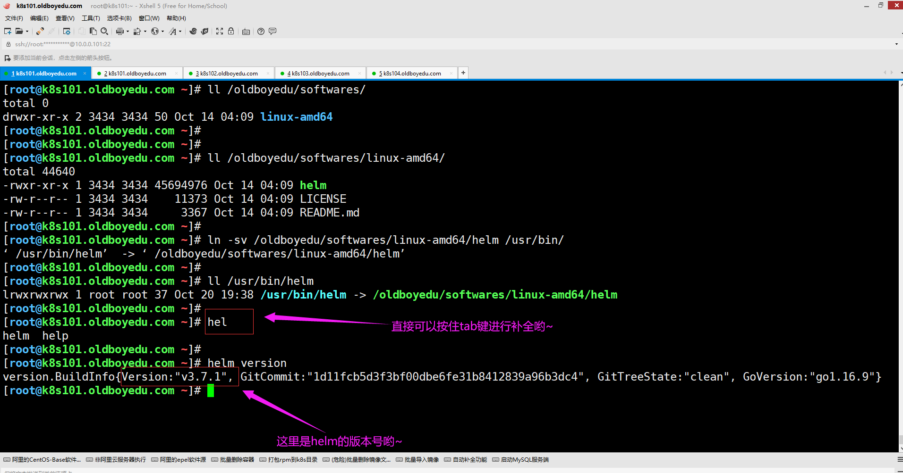Click the 启动MySQL服务端 quick command button
The image size is (903, 473).
click(520, 459)
